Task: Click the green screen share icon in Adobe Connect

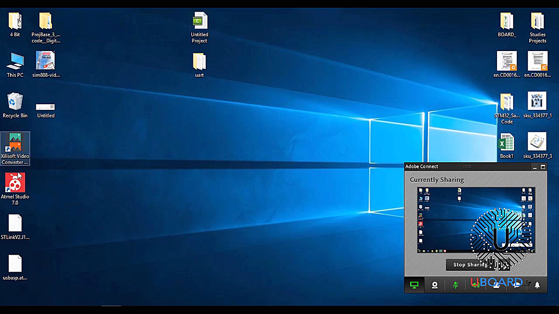Action: pos(414,285)
